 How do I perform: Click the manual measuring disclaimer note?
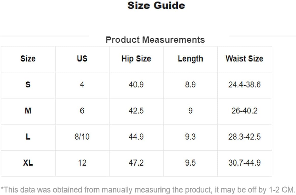pos(148,190)
